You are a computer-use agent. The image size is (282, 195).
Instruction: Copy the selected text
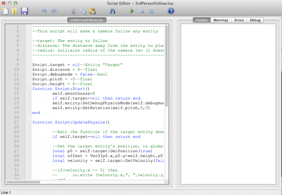[83, 11]
